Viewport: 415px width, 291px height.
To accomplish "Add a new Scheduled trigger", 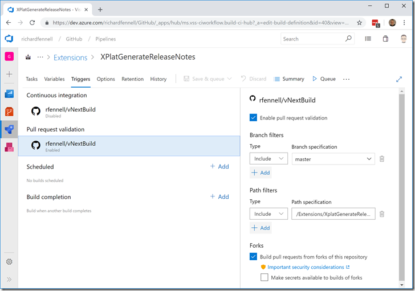I will pyautogui.click(x=219, y=166).
